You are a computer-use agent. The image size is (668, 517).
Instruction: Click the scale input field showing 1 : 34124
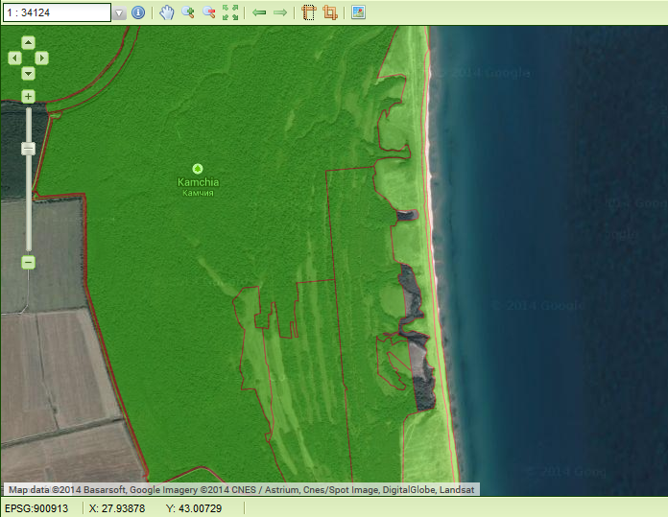tap(57, 13)
